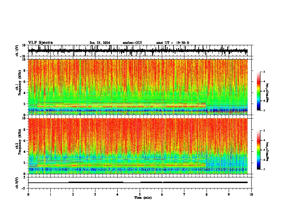
Task: Click the '8' kHz tick on ch.1 spectrogram
Action: pyautogui.click(x=25, y=71)
